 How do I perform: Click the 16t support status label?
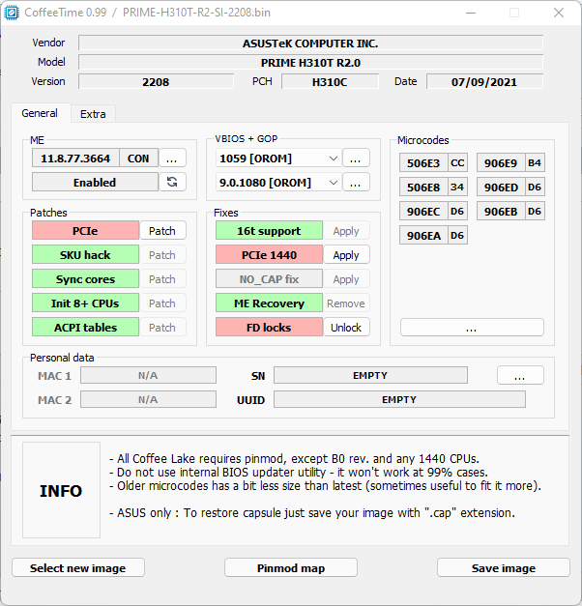tap(269, 231)
